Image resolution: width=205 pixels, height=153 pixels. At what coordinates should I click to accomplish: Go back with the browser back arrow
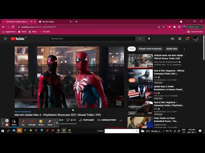(3, 27)
